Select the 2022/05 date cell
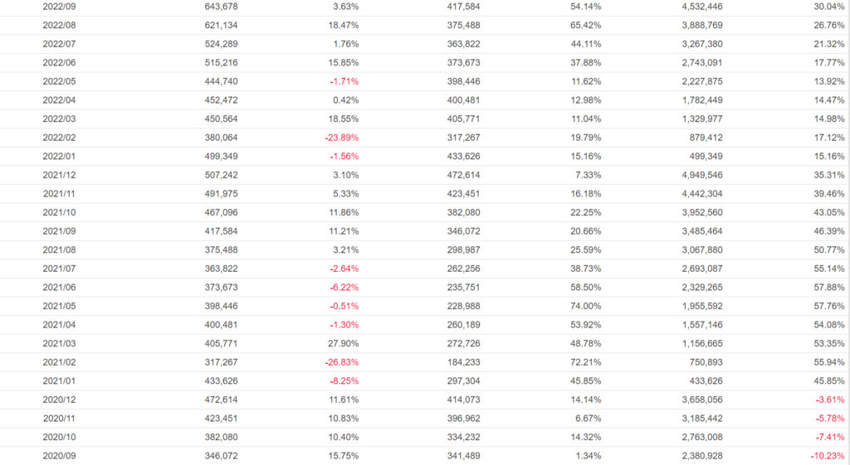Viewport: 850px width, 465px height. (58, 81)
